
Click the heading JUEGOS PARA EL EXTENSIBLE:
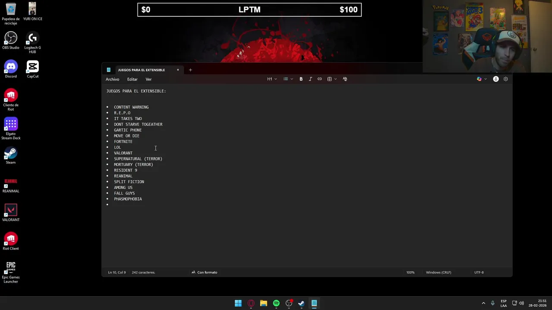pyautogui.click(x=136, y=91)
